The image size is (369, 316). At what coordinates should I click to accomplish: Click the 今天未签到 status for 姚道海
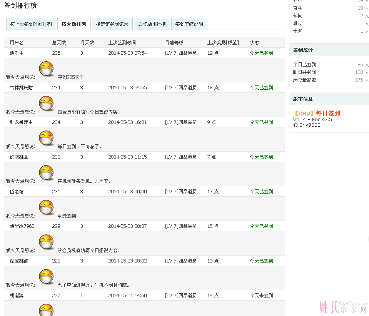point(261,296)
